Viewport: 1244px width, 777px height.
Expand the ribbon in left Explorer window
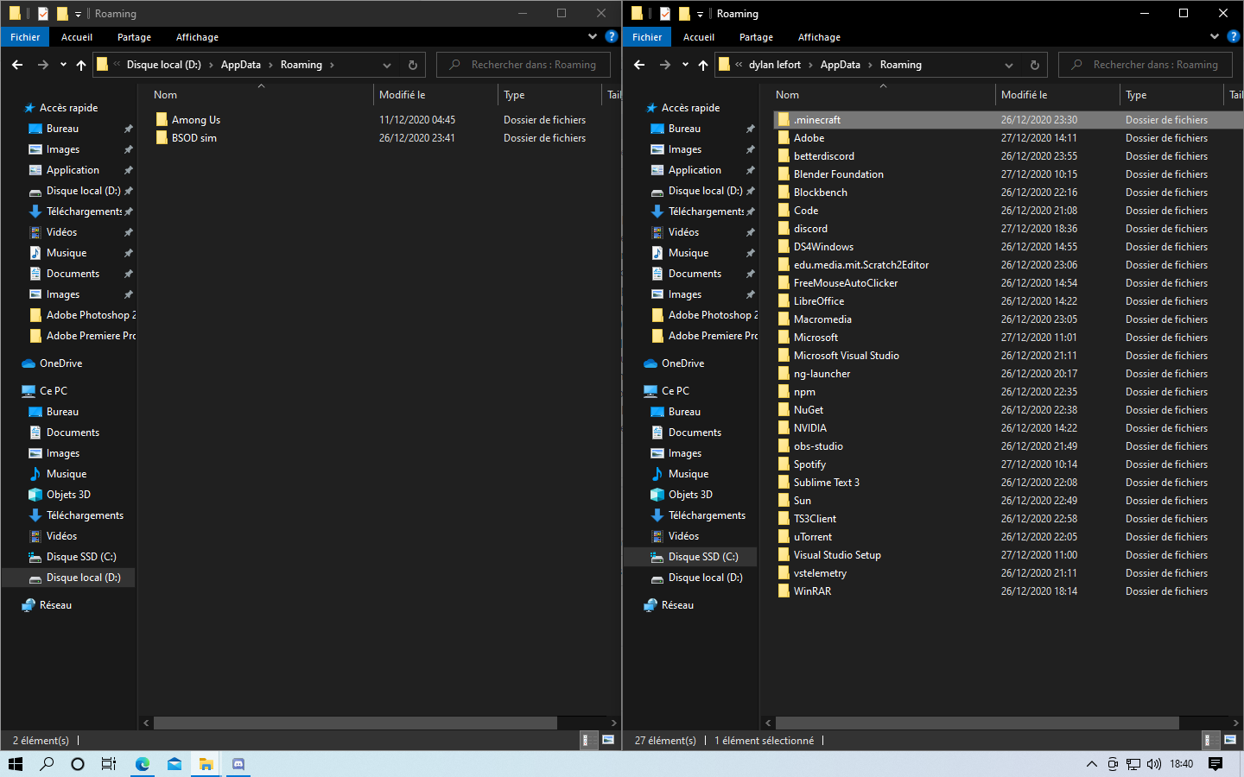point(593,36)
